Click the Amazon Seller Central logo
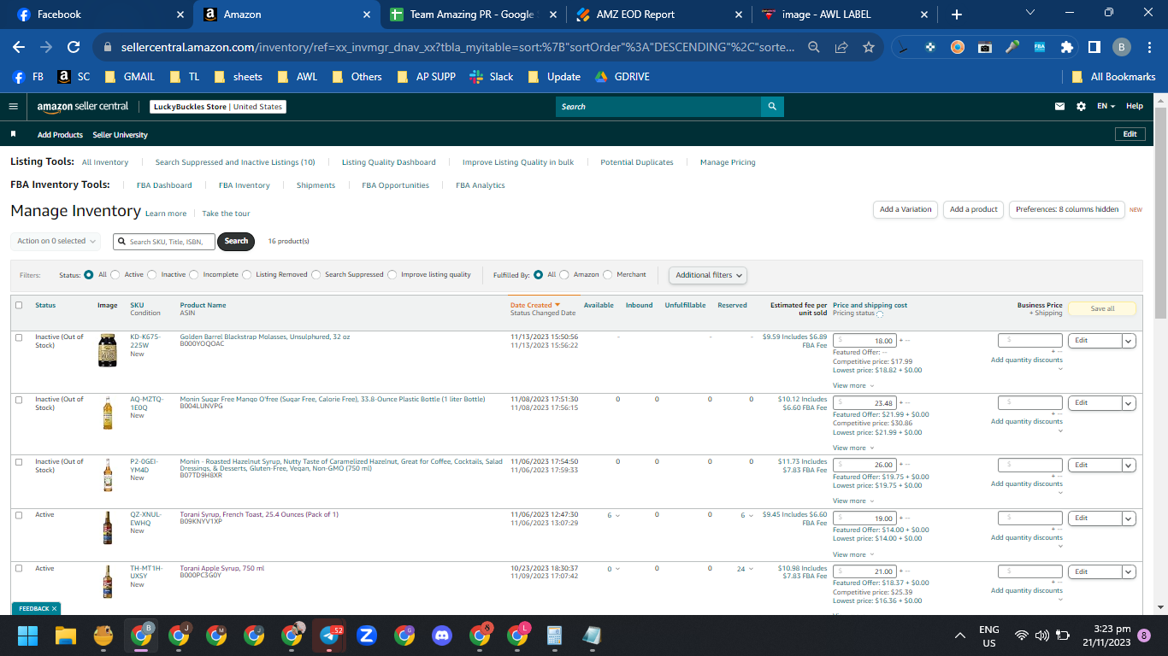 pyautogui.click(x=82, y=107)
